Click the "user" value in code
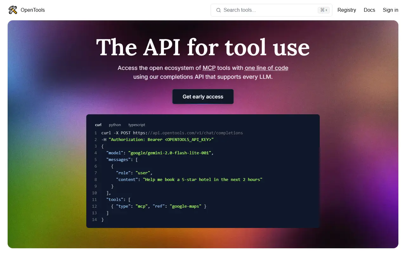Image resolution: width=406 pixels, height=254 pixels. pos(143,173)
